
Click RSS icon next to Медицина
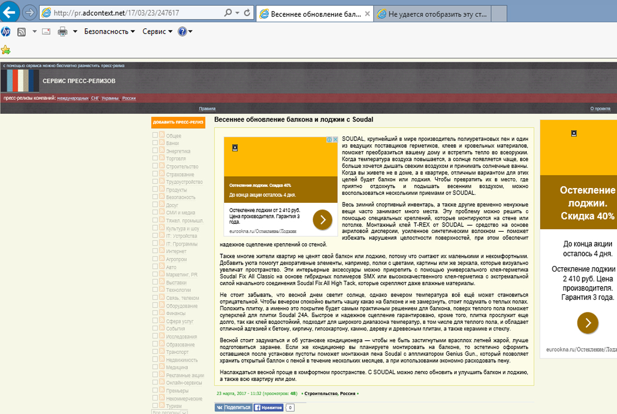pos(162,367)
